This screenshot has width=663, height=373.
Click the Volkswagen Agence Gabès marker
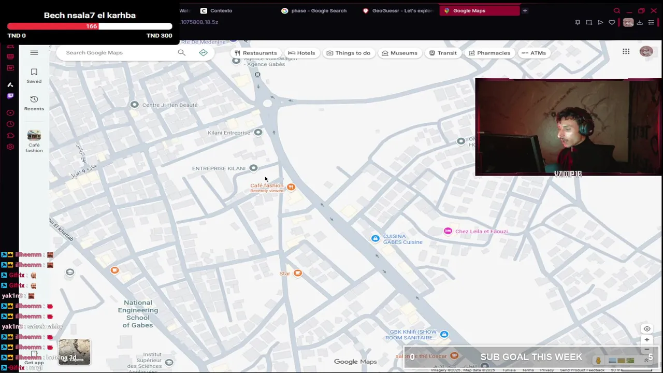[236, 61]
